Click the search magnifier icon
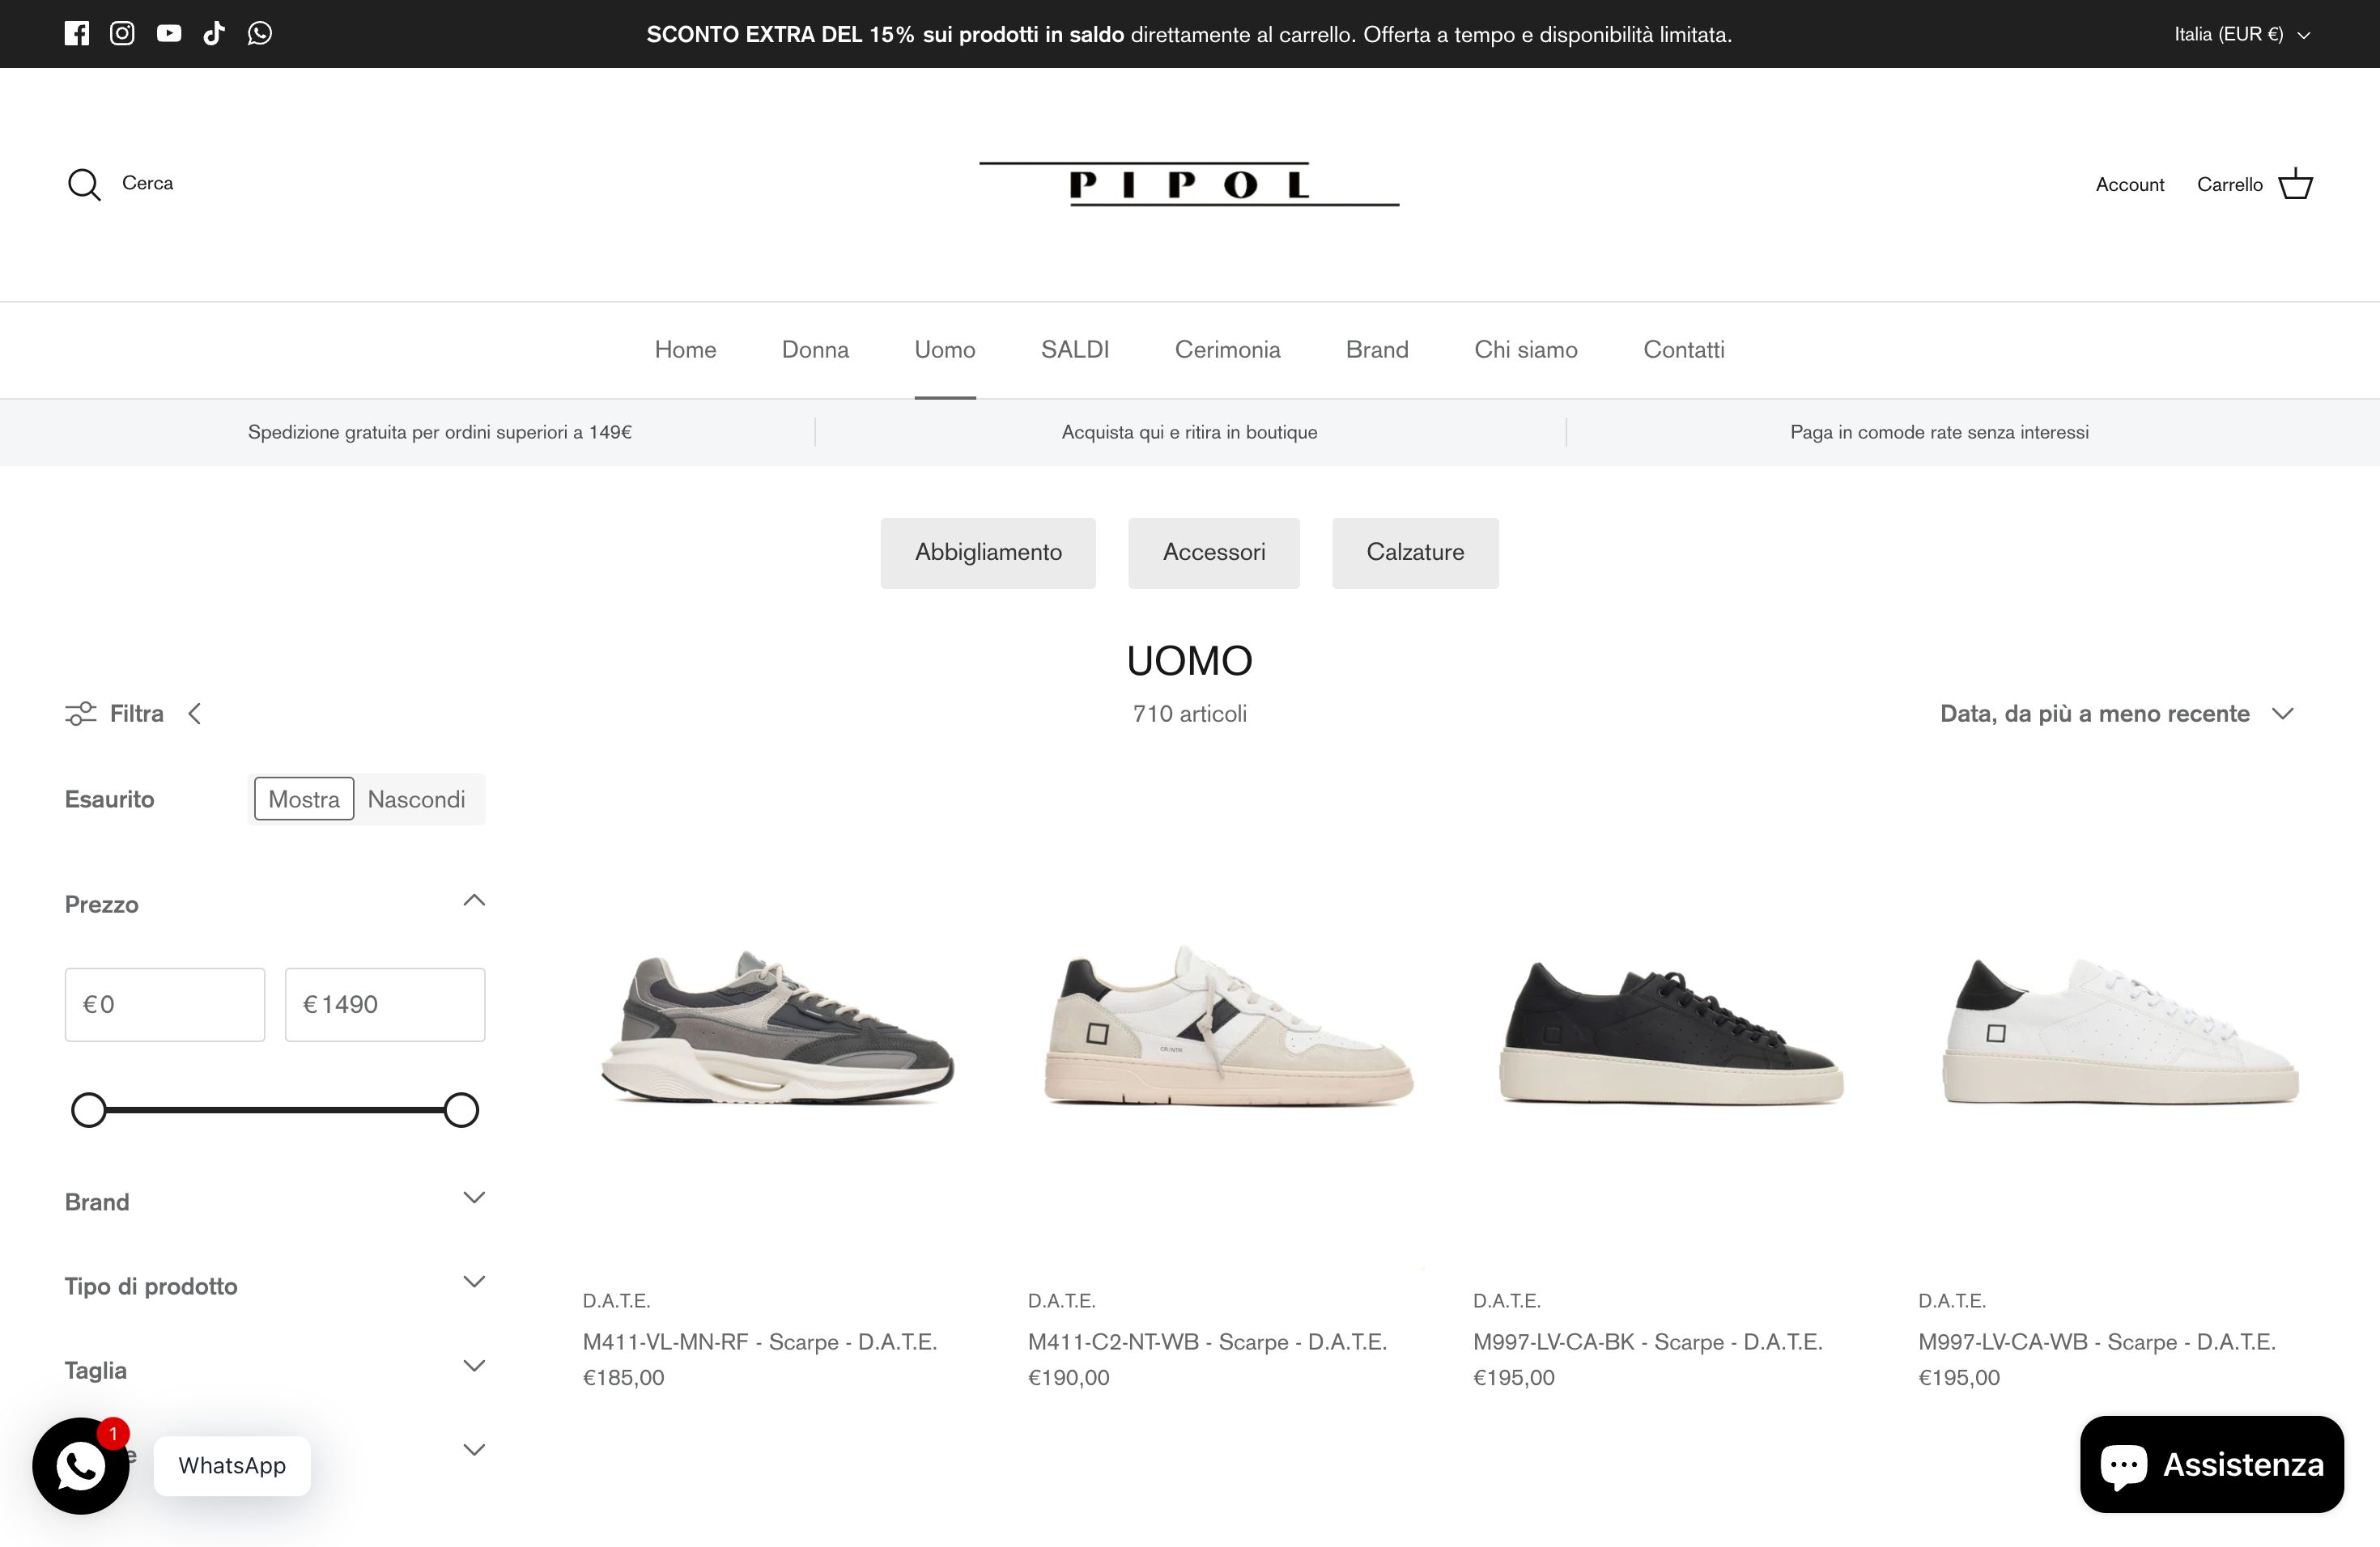The height and width of the screenshot is (1547, 2380). pyautogui.click(x=84, y=185)
